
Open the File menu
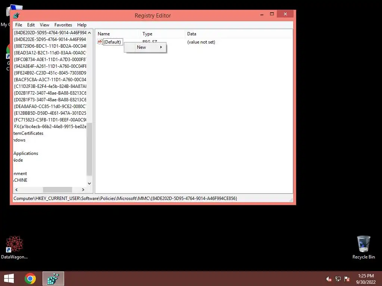19,25
